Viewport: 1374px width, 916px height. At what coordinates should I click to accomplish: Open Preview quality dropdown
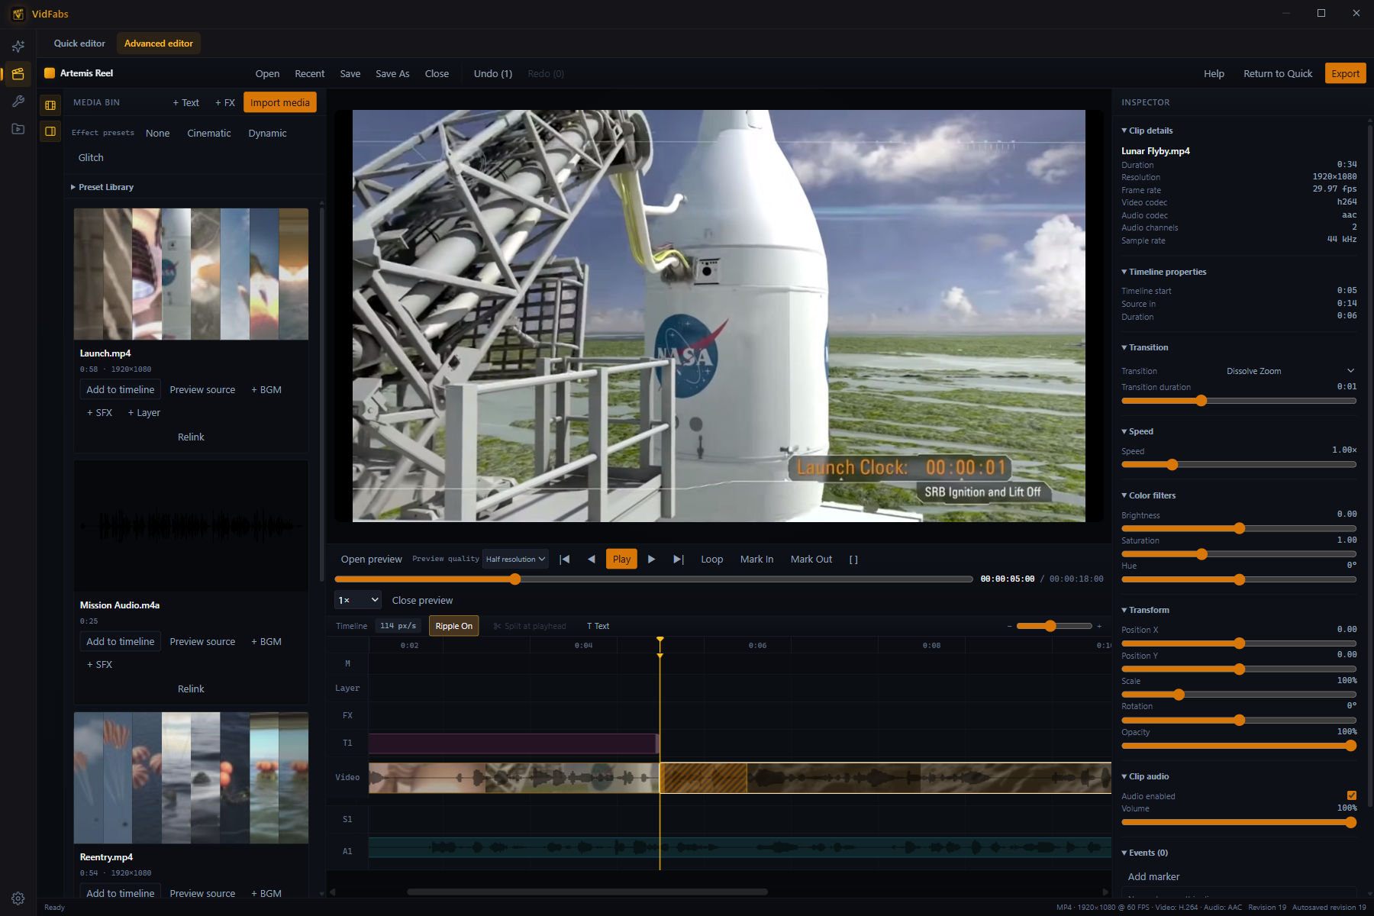coord(516,560)
